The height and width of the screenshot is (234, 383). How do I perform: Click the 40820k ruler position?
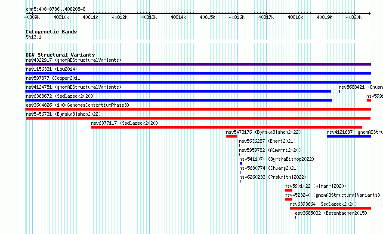coord(354,17)
